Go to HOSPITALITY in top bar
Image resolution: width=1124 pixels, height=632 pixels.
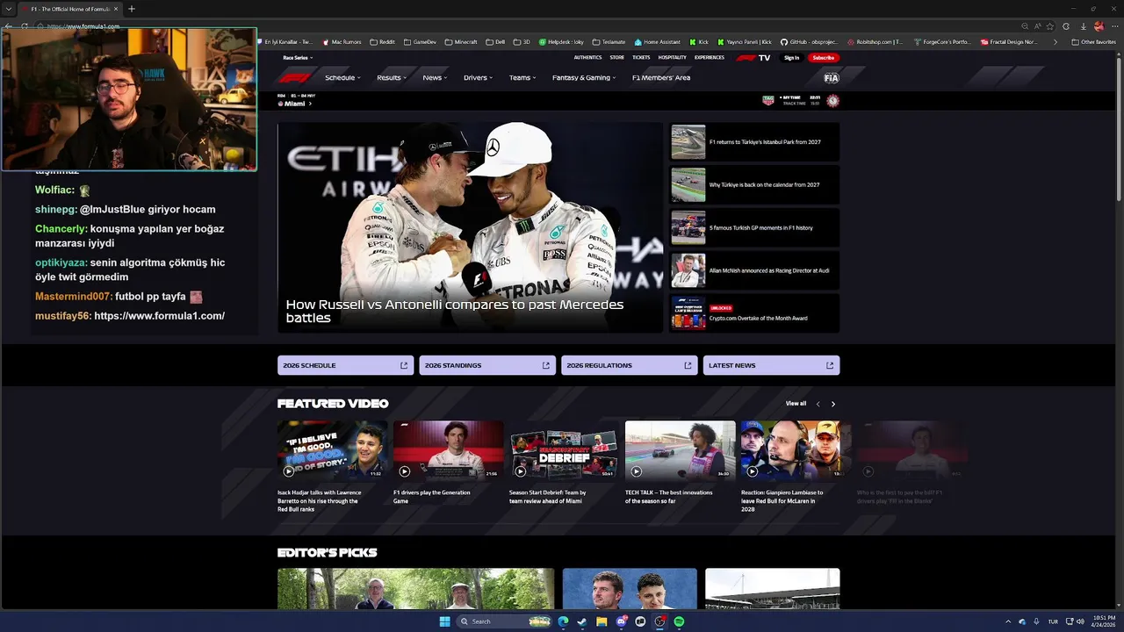[x=673, y=58]
